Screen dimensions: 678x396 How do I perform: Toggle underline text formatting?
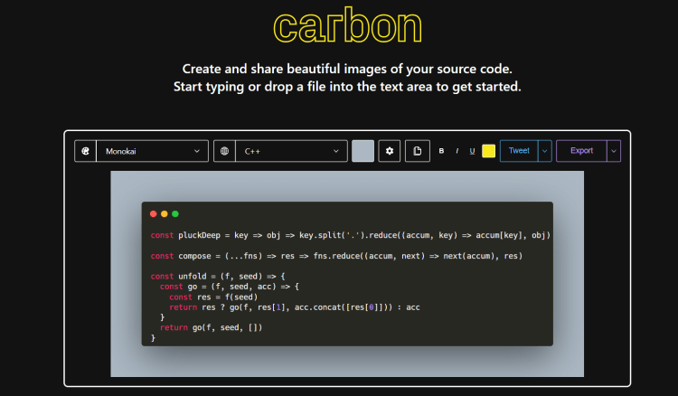point(472,151)
